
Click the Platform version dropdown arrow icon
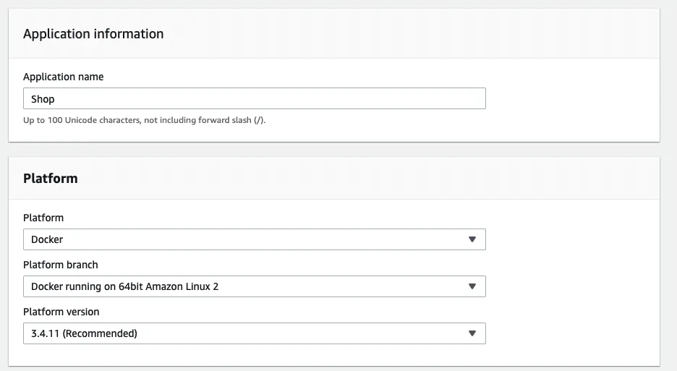(472, 333)
